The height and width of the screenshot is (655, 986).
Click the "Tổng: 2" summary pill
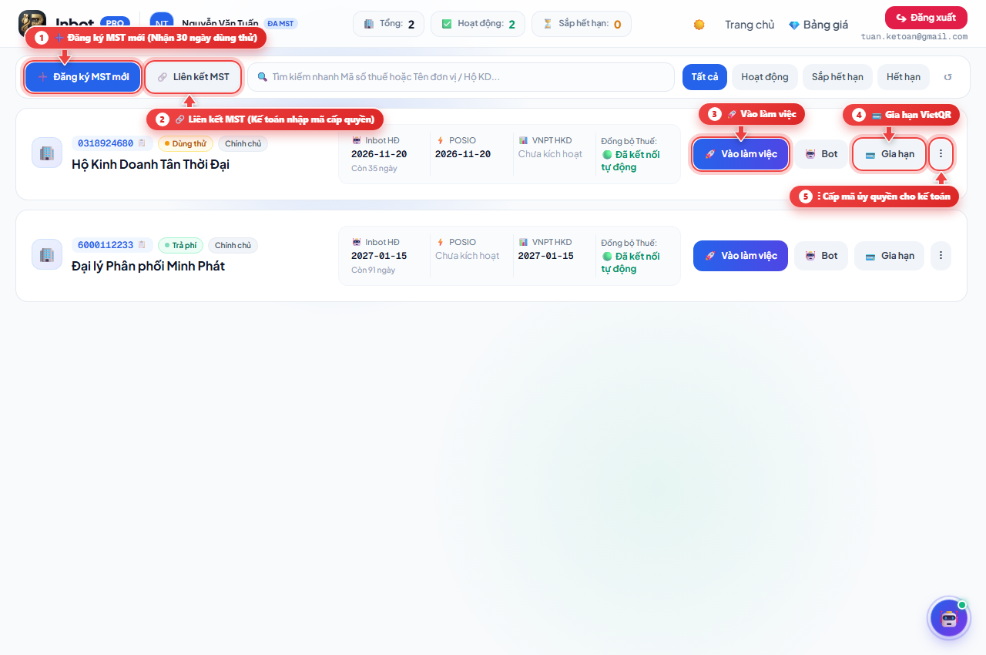click(x=388, y=24)
